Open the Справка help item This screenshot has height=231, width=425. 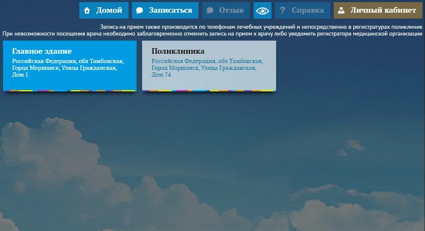click(302, 10)
